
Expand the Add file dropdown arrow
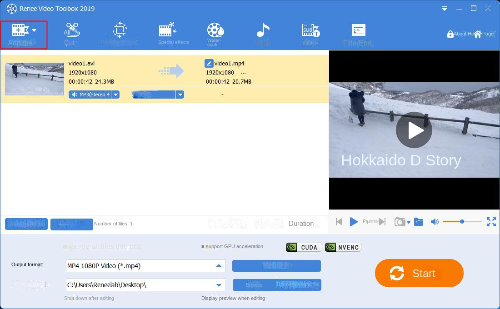tap(34, 30)
